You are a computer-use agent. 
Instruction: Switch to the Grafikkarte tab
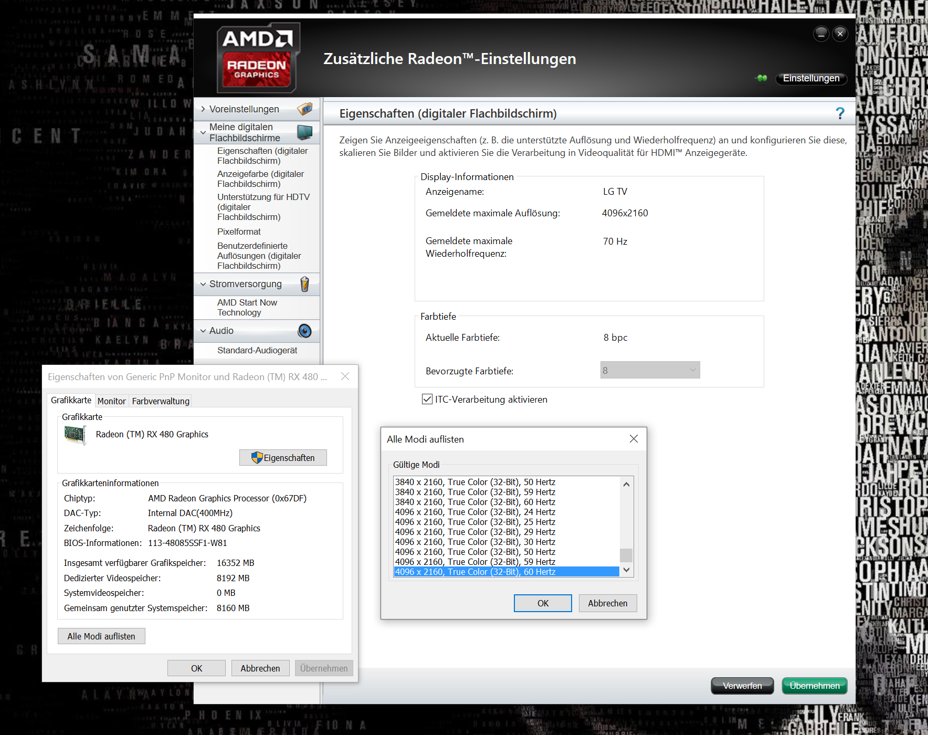click(x=71, y=400)
